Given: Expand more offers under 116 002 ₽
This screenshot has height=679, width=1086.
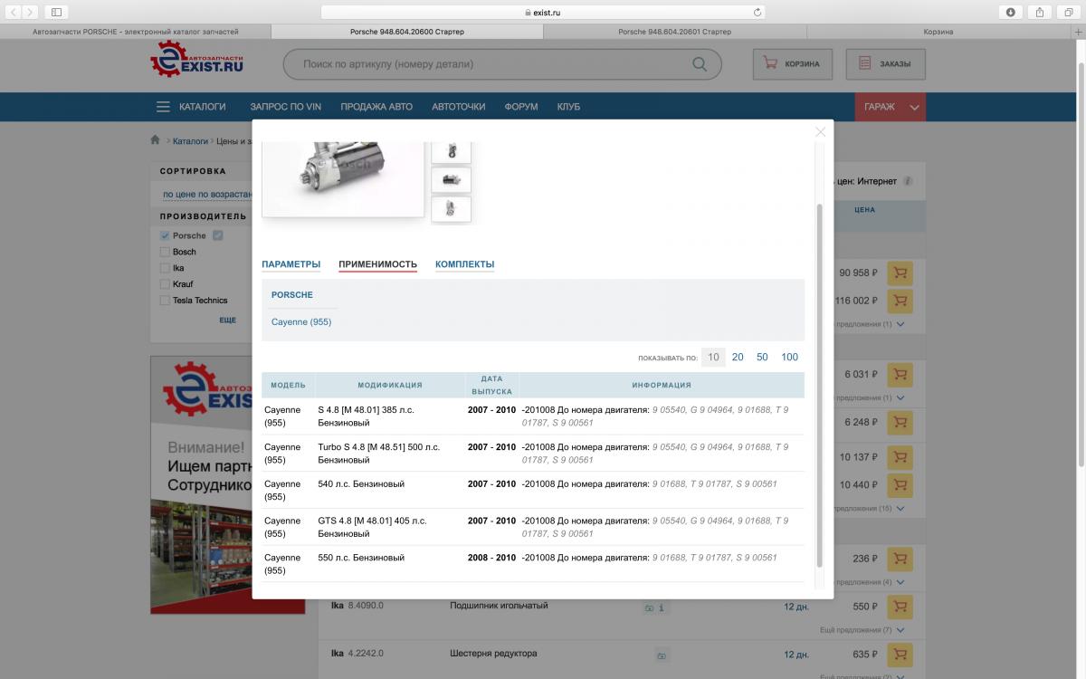Looking at the screenshot, I should 900,324.
